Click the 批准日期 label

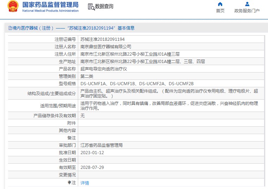[67, 153]
